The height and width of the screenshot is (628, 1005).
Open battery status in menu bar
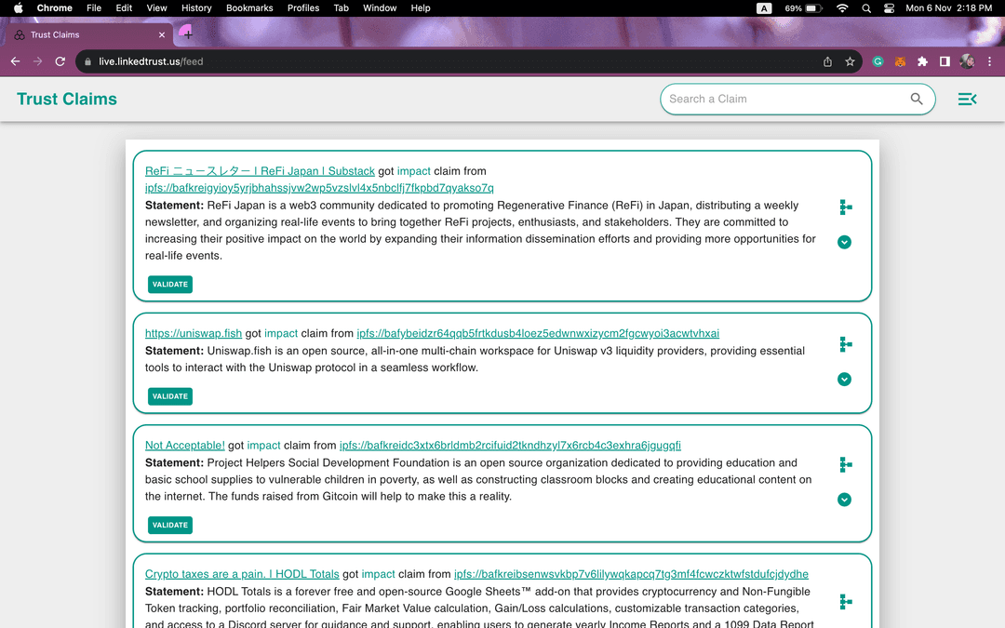click(x=803, y=8)
